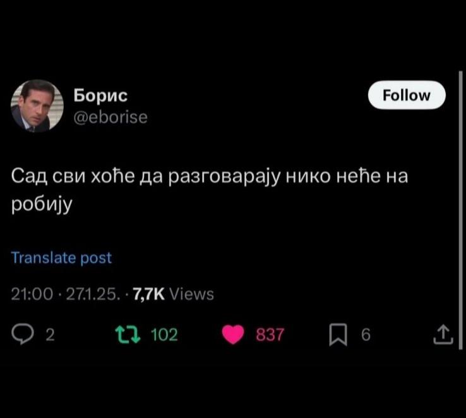Open the @eborise handle link
This screenshot has height=418, width=466.
[111, 117]
